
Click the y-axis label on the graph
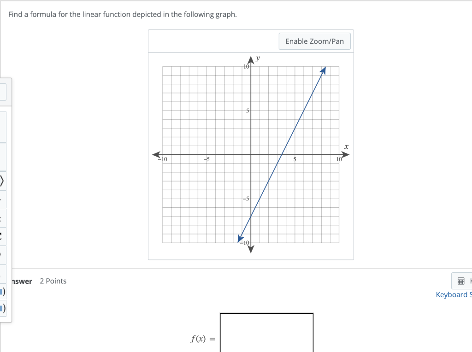[257, 58]
